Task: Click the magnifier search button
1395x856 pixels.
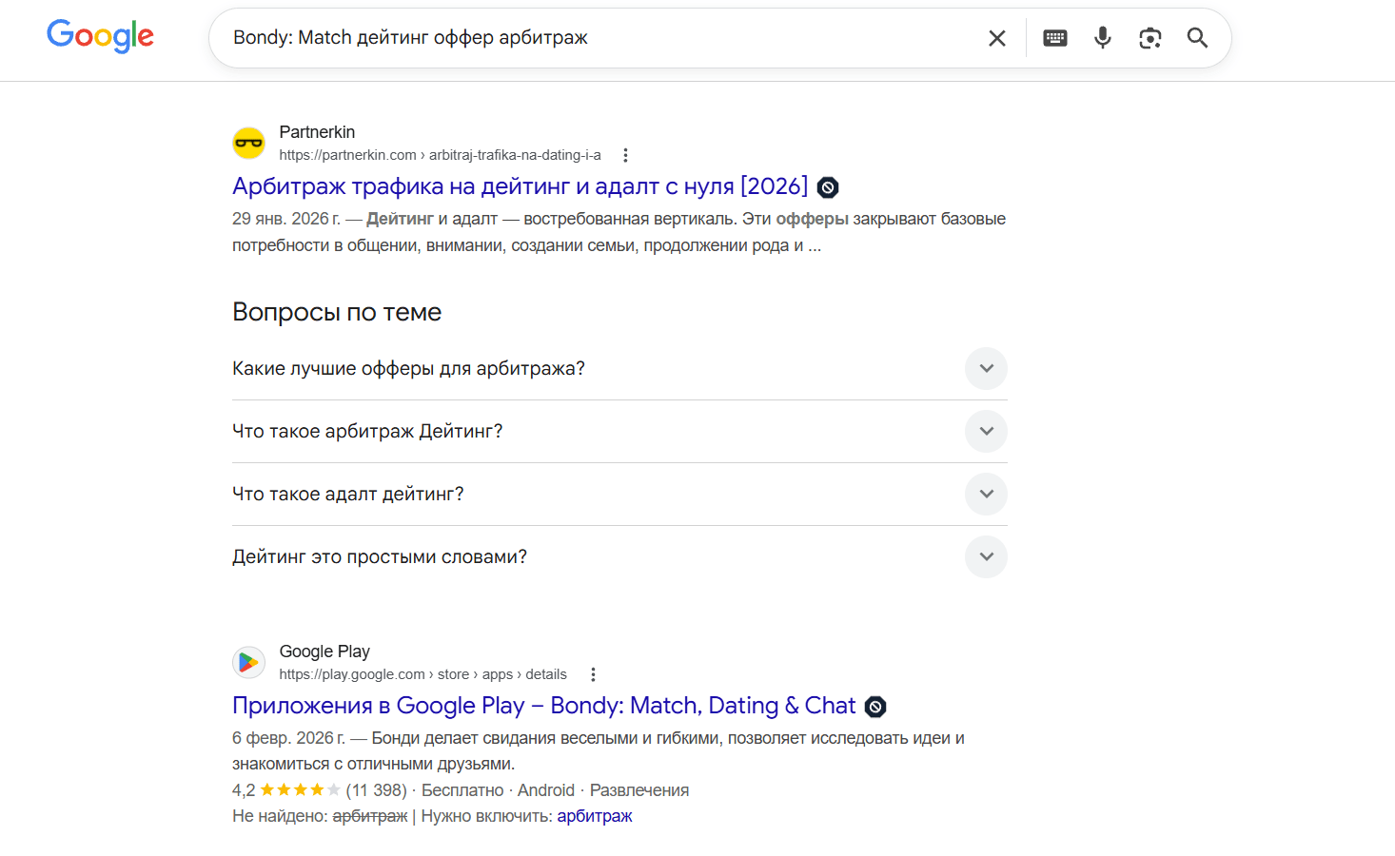Action: tap(1197, 38)
